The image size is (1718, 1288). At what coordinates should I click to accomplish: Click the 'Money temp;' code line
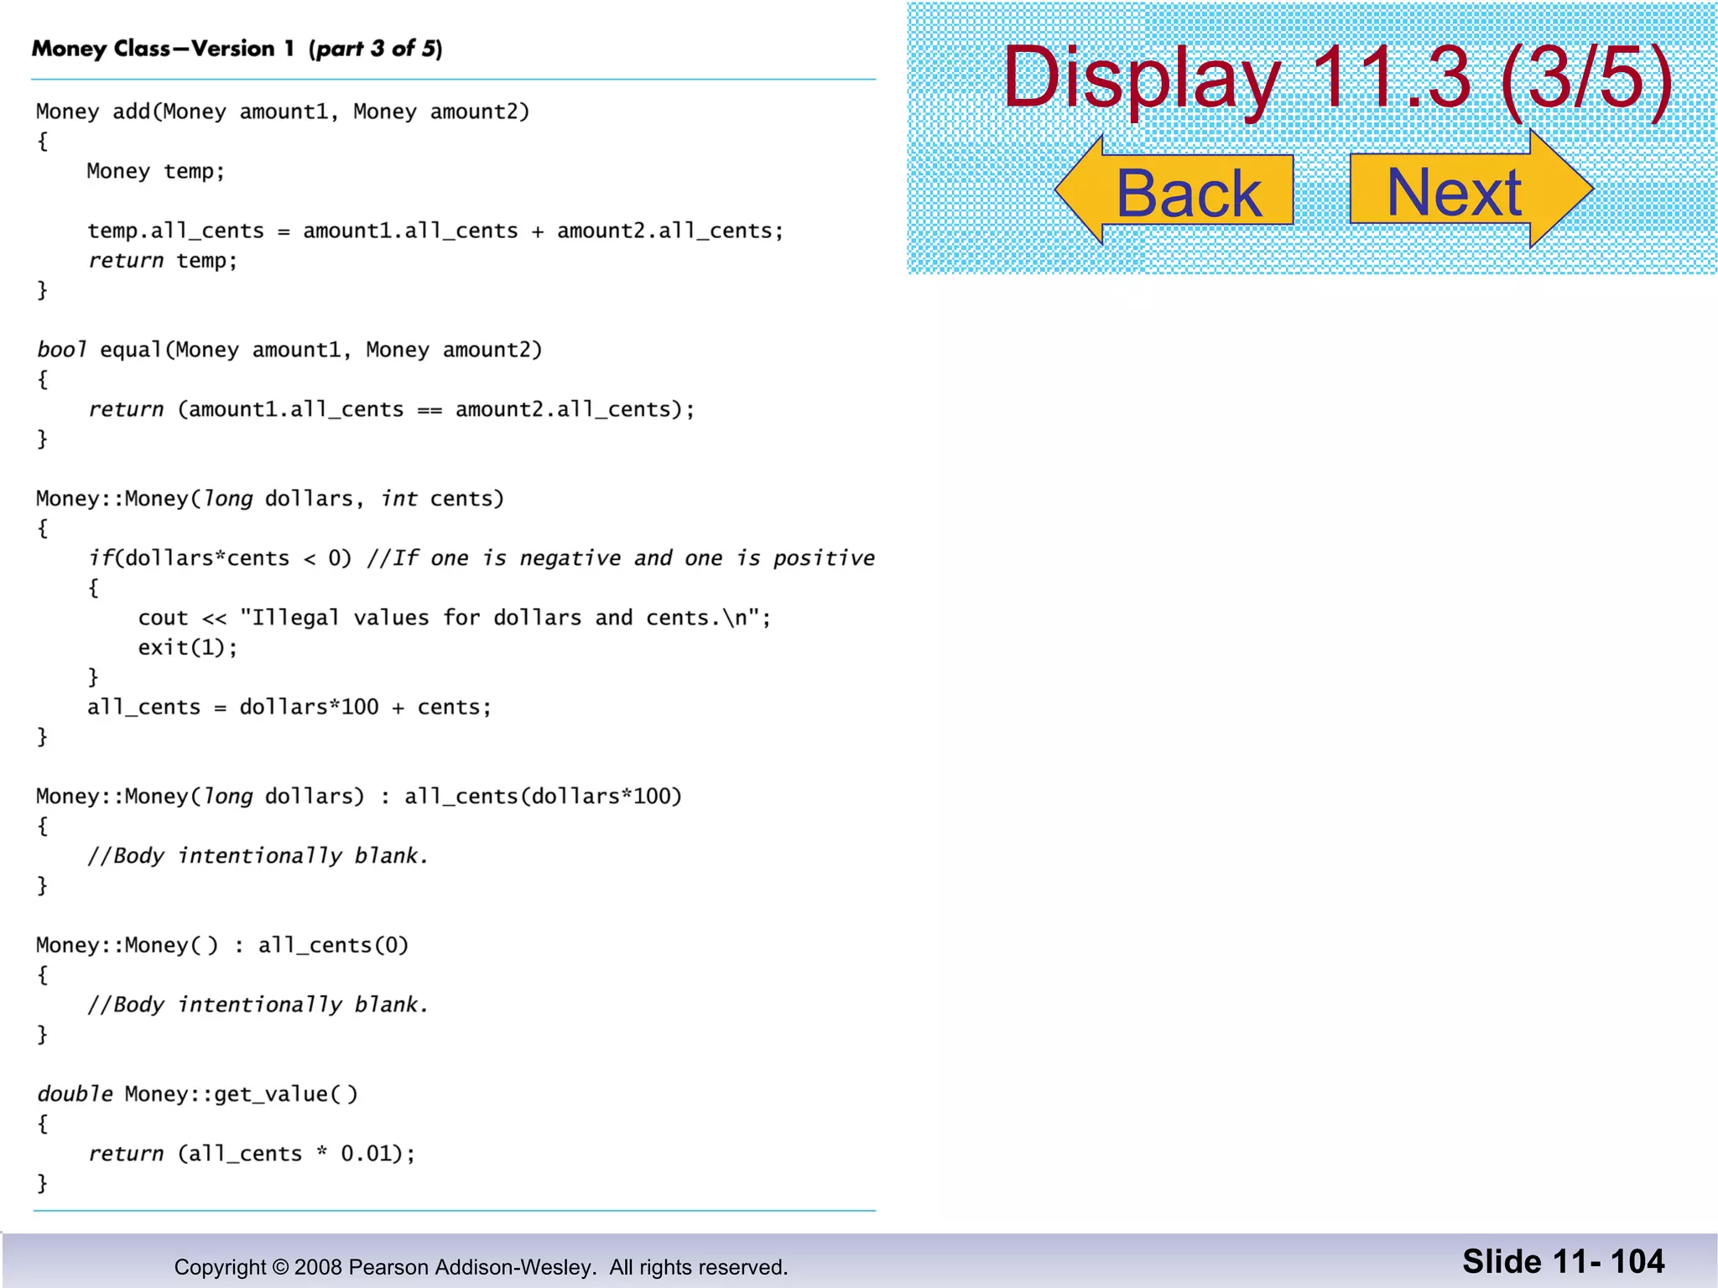tap(156, 171)
